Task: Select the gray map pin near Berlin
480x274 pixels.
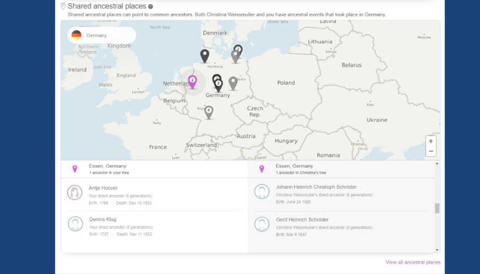Action: coord(233,83)
